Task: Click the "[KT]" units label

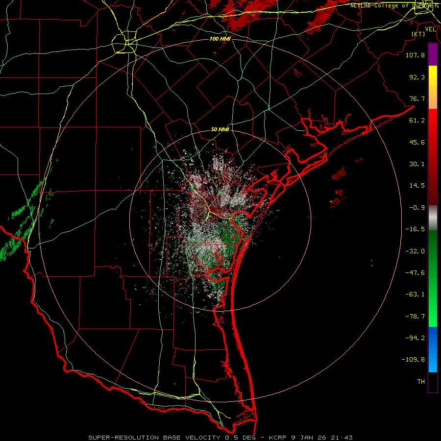Action: [x=418, y=34]
